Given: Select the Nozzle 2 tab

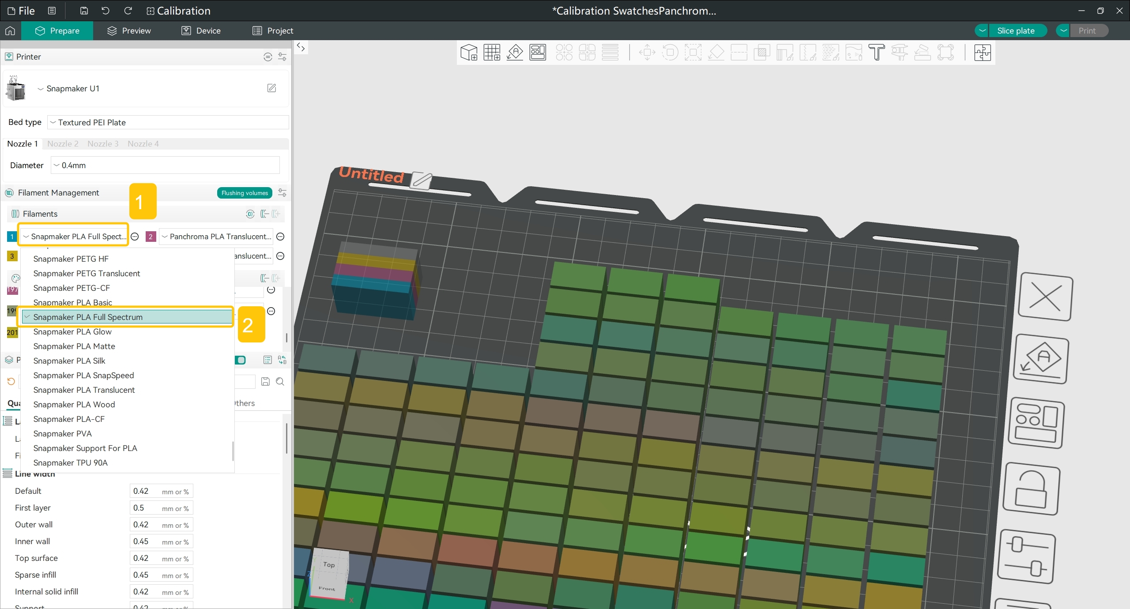Looking at the screenshot, I should tap(63, 144).
